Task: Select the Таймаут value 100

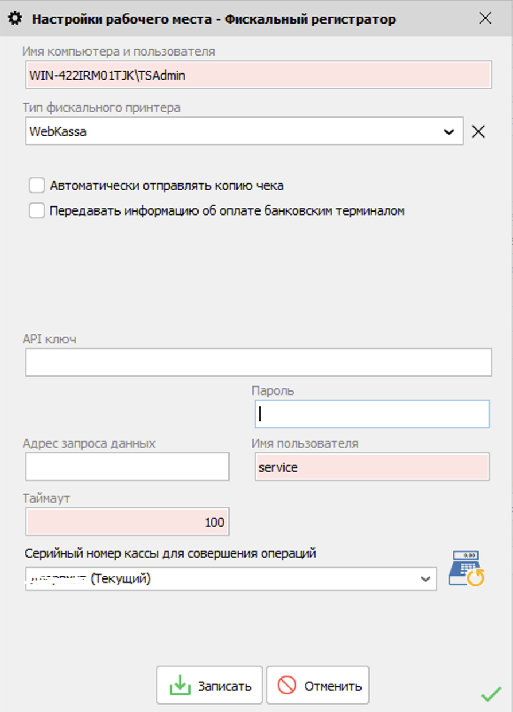Action: [126, 522]
